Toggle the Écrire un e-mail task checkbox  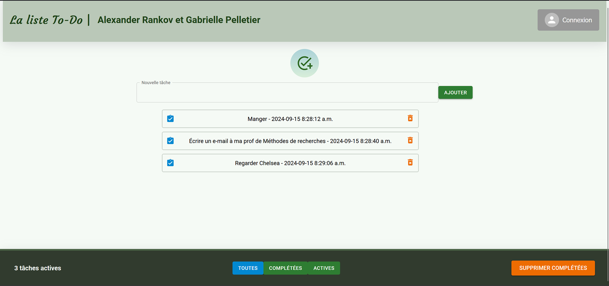[x=170, y=141]
